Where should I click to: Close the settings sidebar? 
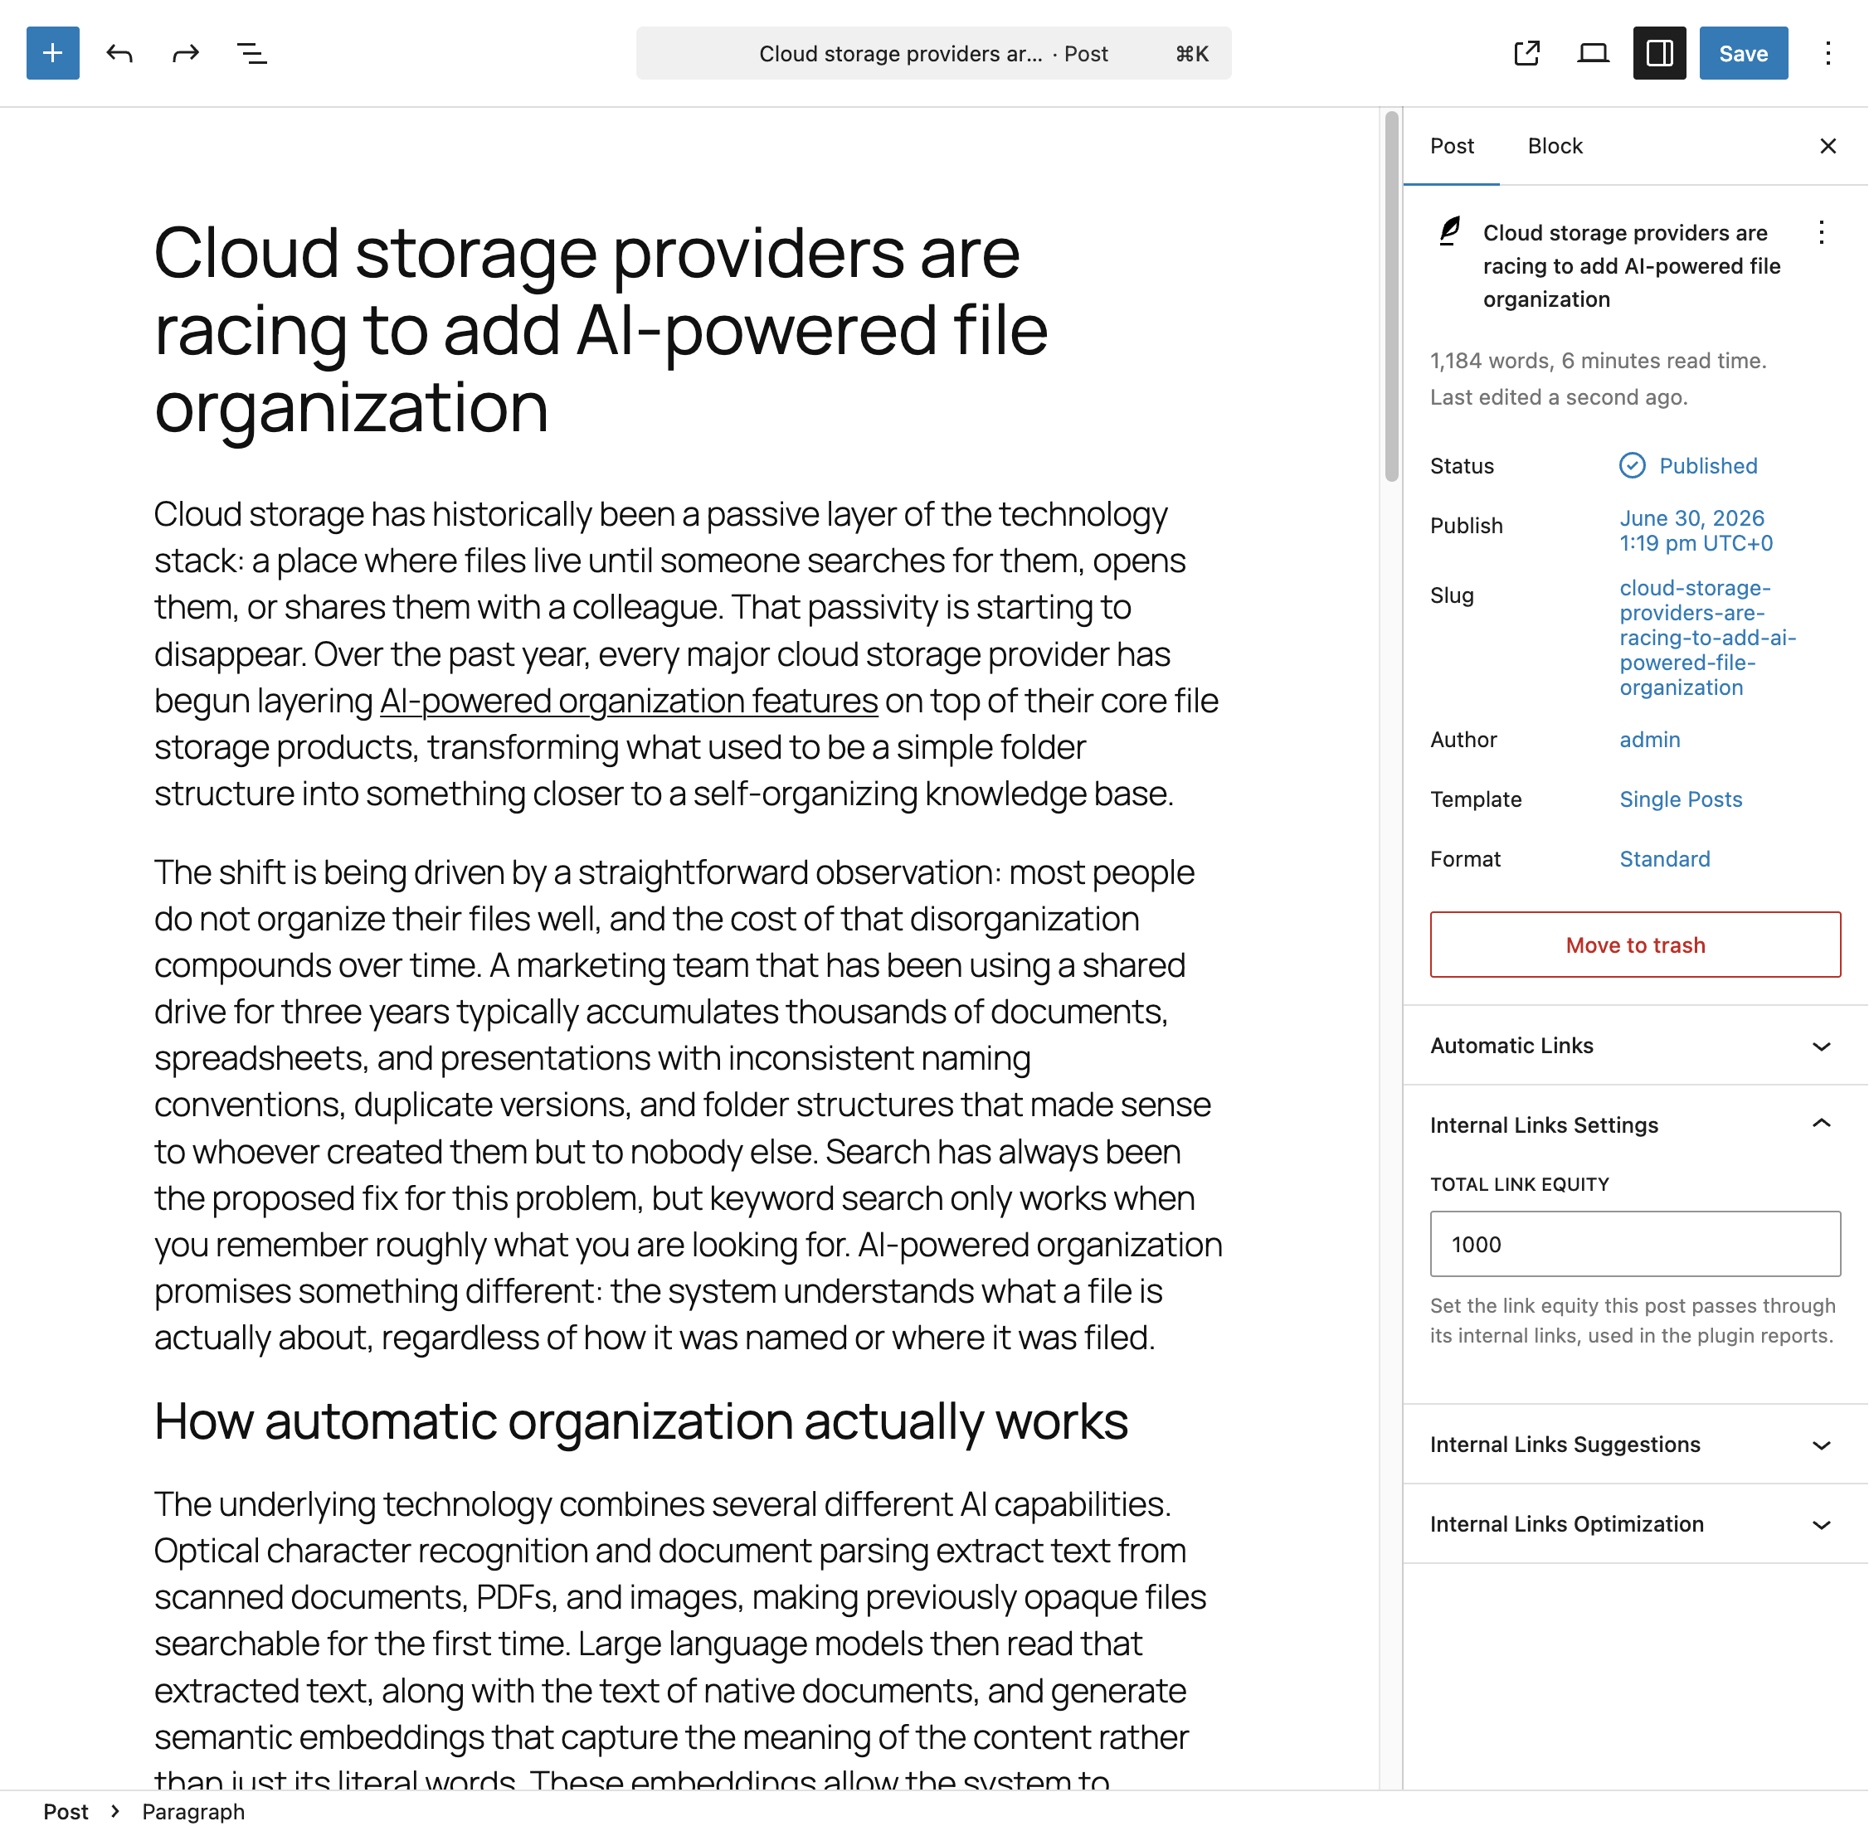point(1828,146)
